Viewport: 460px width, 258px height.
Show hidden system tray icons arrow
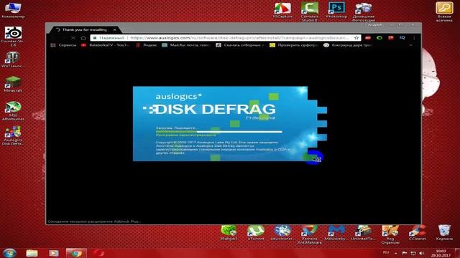[x=396, y=253]
